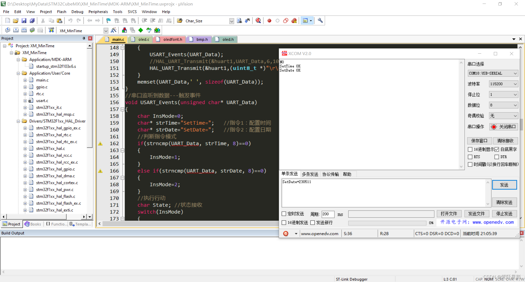
Task: Enable the 时间戳 timestamp checkbox
Action: pos(470,164)
